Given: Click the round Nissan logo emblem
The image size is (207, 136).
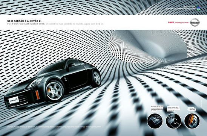Looking at the screenshot, I should tap(195, 23).
